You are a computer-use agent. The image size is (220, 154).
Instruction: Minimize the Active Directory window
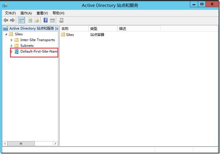pyautogui.click(x=194, y=4)
